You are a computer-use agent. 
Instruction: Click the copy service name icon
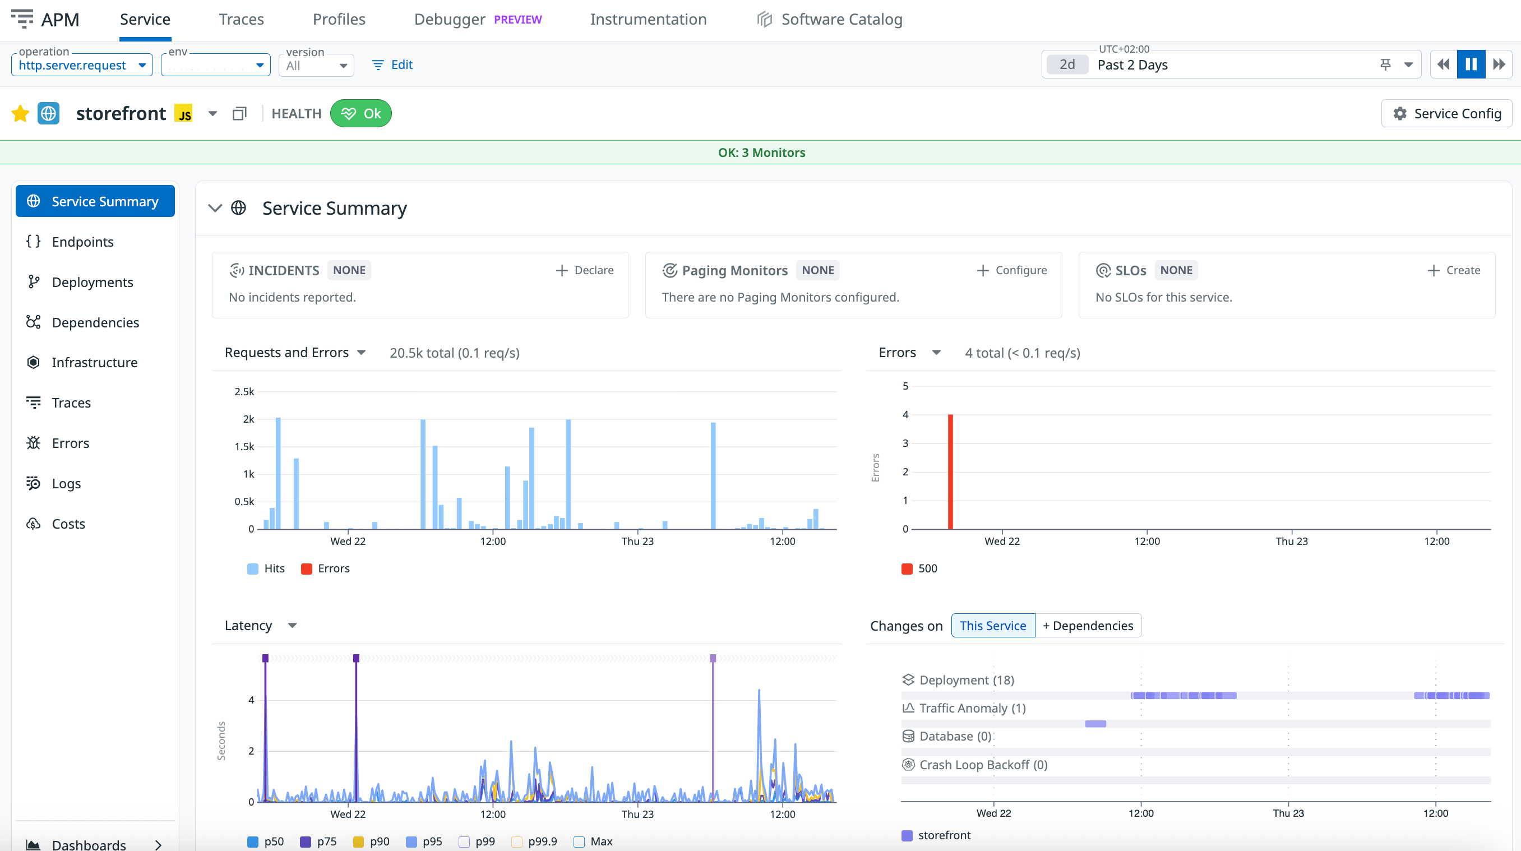(x=239, y=113)
